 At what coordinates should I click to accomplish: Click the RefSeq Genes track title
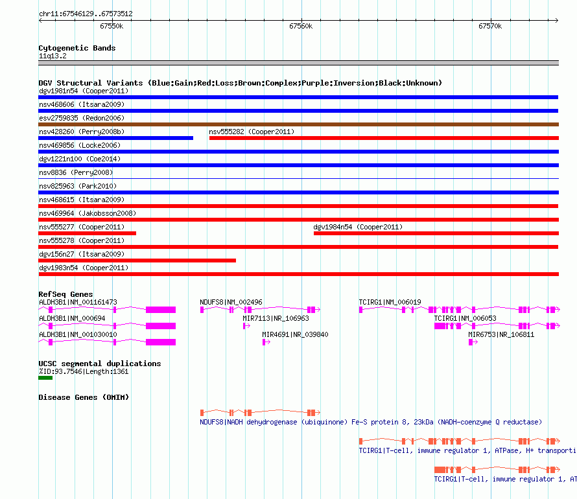coord(65,294)
